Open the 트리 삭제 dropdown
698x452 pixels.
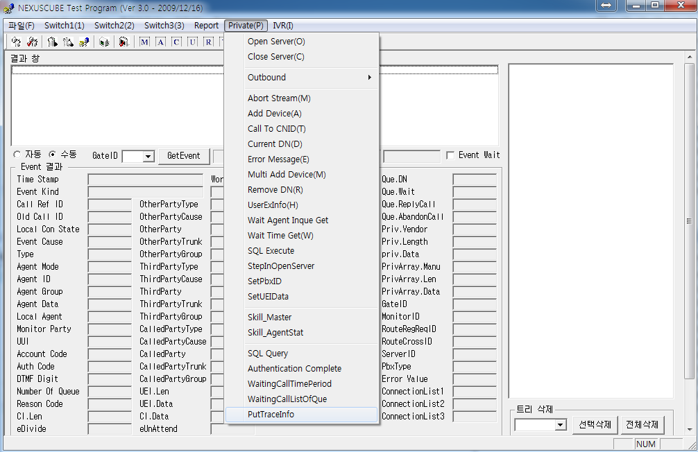[x=561, y=425]
